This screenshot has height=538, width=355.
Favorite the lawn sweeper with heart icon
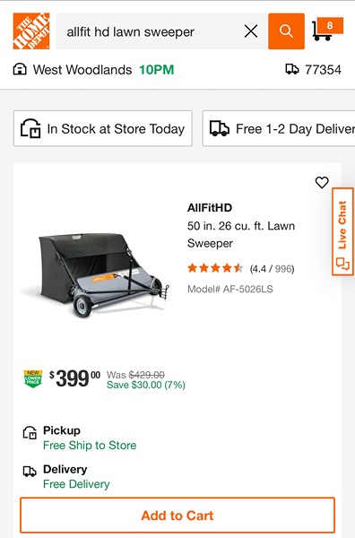pos(322,183)
